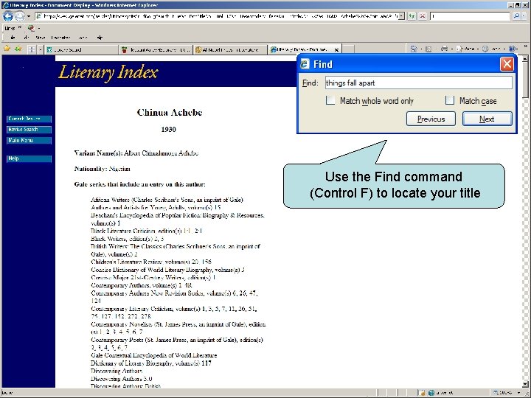
Task: Click the magnifying glass search icon
Action: [516, 16]
